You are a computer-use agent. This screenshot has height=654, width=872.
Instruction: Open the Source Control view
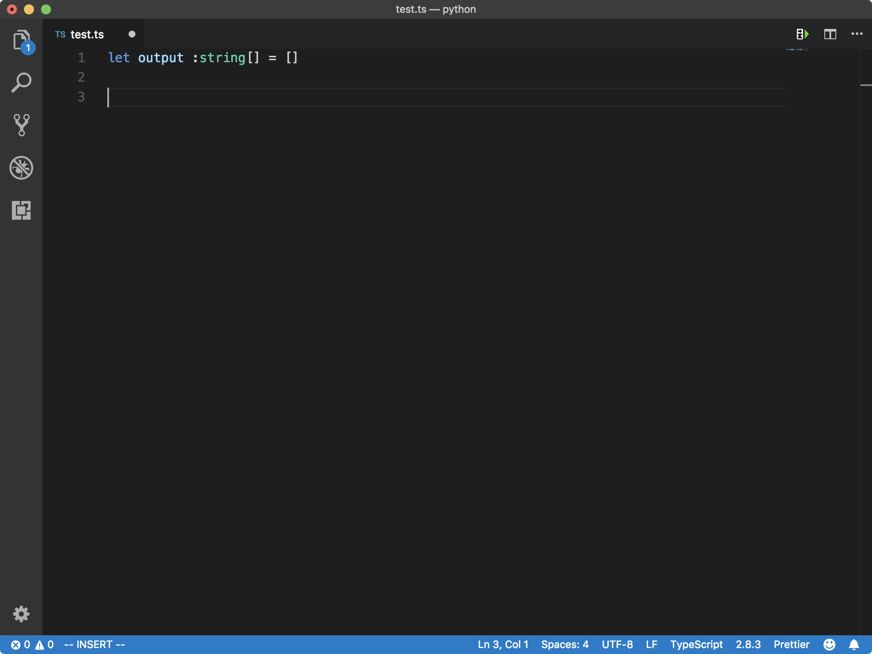pyautogui.click(x=21, y=124)
